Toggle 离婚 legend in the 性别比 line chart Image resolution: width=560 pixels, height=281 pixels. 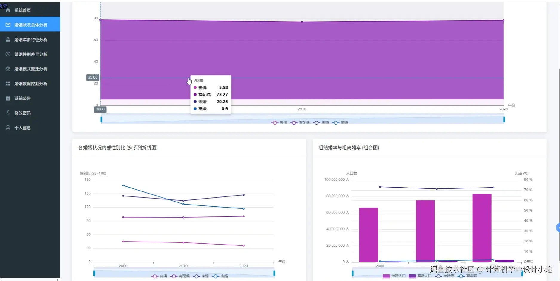(x=220, y=276)
